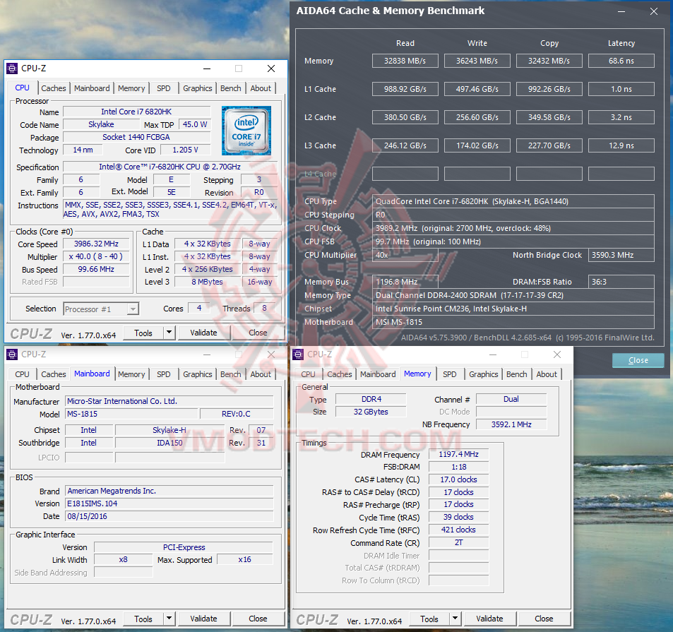Image resolution: width=673 pixels, height=632 pixels.
Task: Open Tools dropdown arrow in Mainboard CPU-Z window
Action: 169,619
